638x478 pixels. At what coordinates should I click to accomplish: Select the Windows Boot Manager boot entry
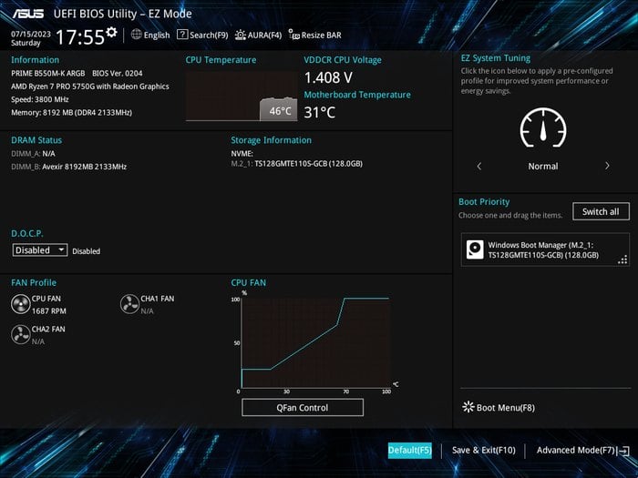545,249
